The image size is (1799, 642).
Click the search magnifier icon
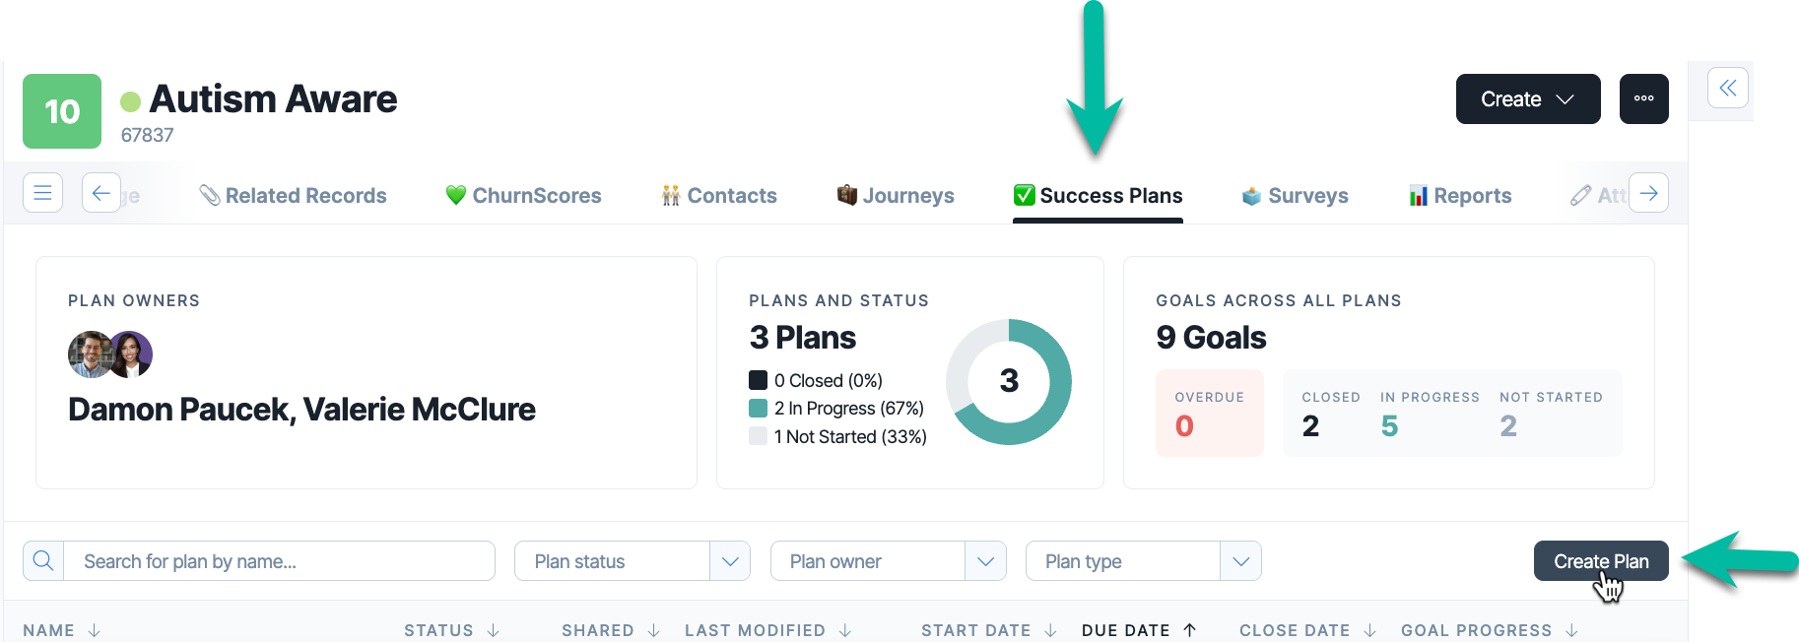click(x=43, y=561)
